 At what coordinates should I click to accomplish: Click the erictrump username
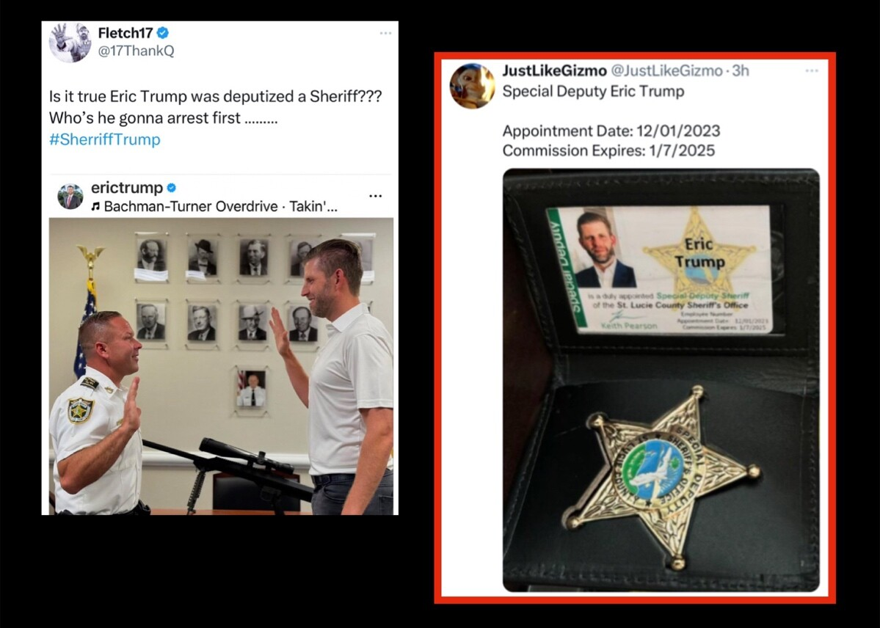(x=127, y=187)
